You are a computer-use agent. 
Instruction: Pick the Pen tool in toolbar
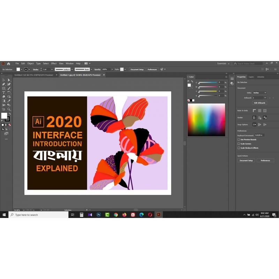[x=3, y=84]
